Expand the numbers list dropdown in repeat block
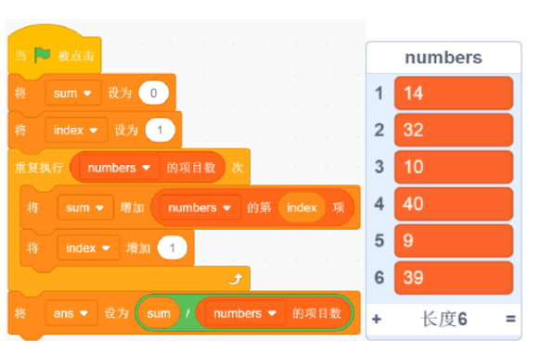Image resolution: width=539 pixels, height=354 pixels. pos(120,168)
